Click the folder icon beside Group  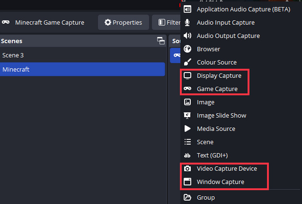tap(188, 198)
